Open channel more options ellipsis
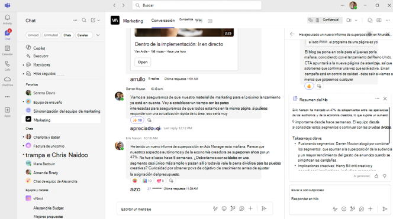This screenshot has width=393, height=219. [388, 20]
